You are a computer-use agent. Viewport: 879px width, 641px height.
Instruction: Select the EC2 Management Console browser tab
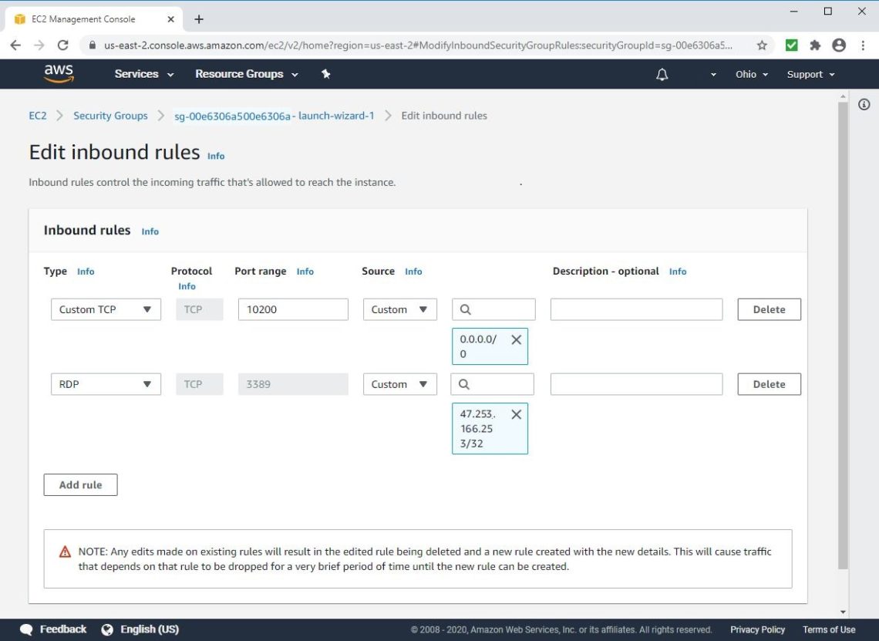click(94, 19)
